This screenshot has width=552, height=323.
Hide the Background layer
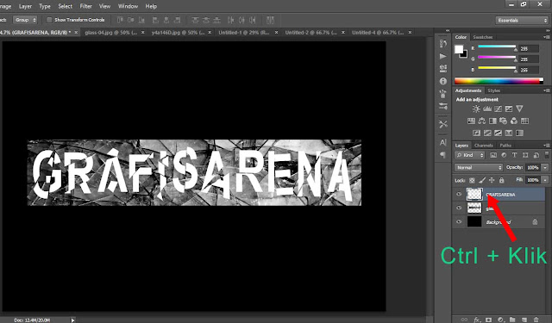coord(459,221)
